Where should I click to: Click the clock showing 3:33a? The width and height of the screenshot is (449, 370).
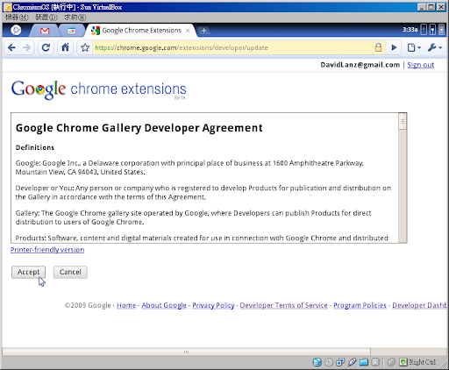click(410, 30)
